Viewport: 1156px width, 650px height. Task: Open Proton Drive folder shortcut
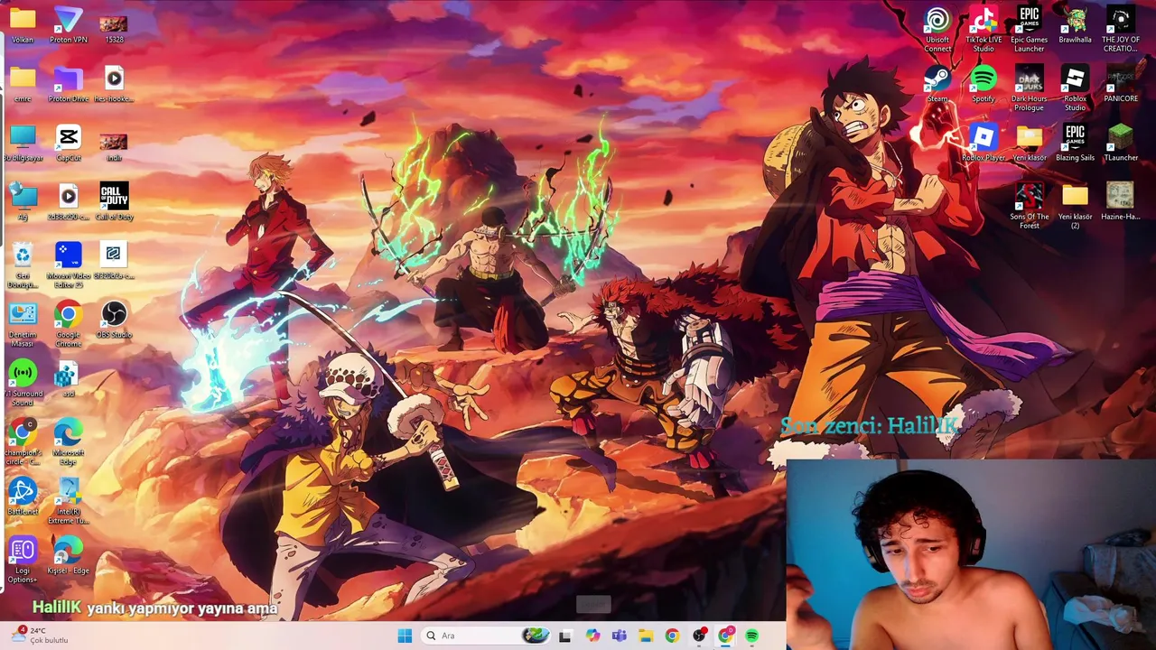tap(69, 84)
